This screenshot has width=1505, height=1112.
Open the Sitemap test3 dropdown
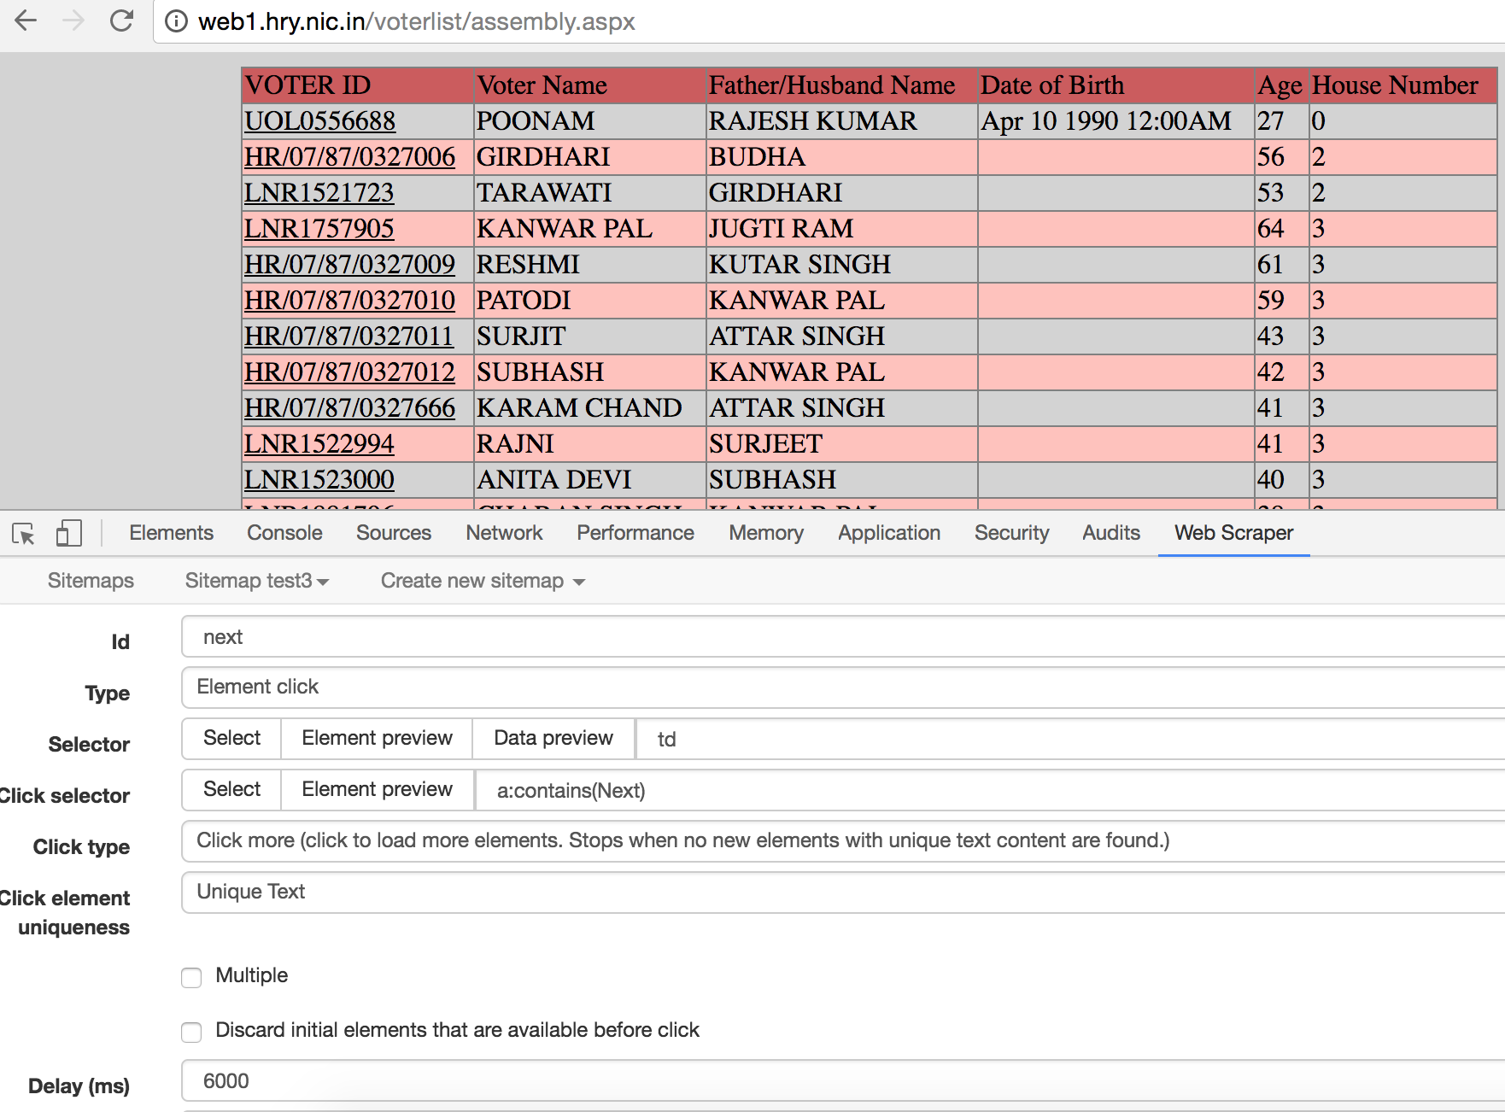click(256, 581)
